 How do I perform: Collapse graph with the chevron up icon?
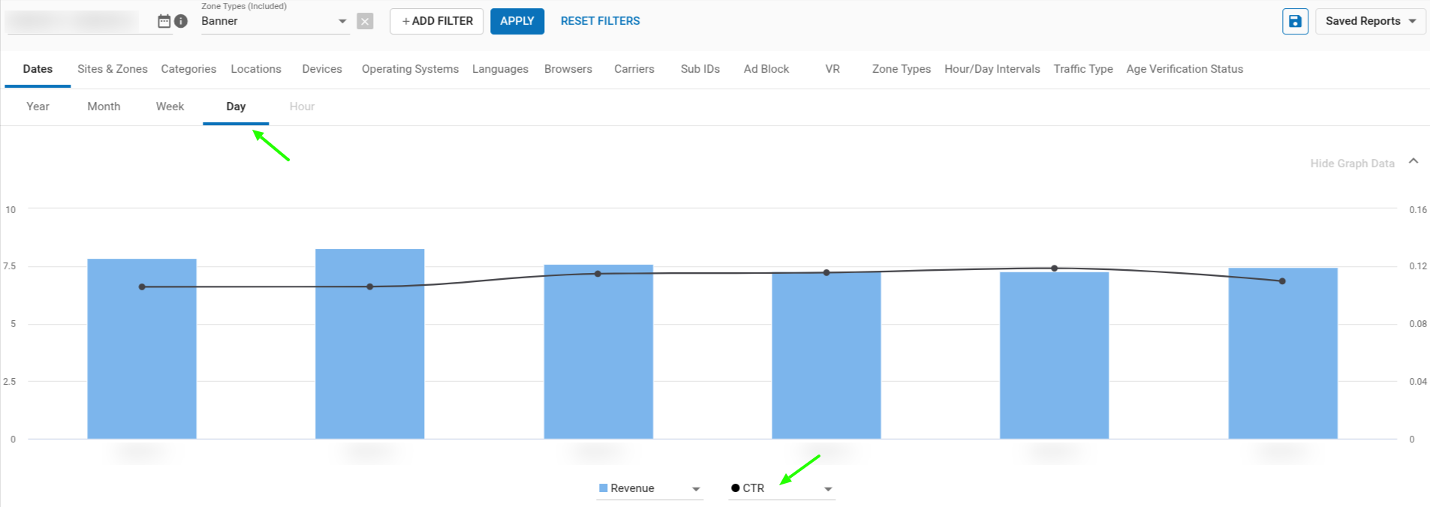[1413, 161]
